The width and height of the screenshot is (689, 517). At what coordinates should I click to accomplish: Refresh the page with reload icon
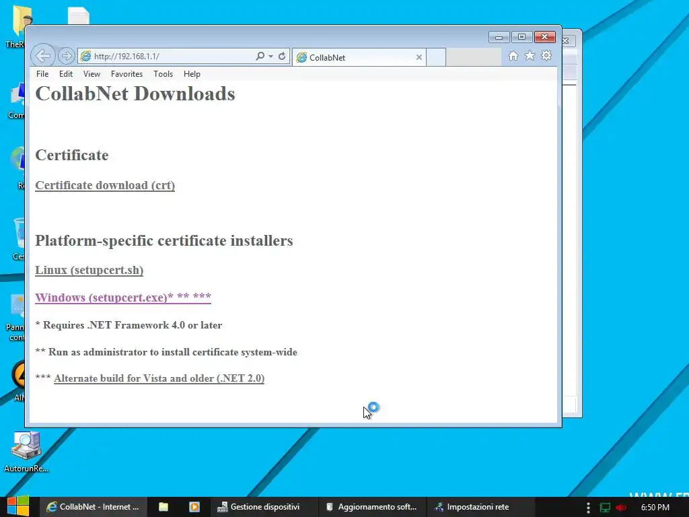(x=282, y=56)
